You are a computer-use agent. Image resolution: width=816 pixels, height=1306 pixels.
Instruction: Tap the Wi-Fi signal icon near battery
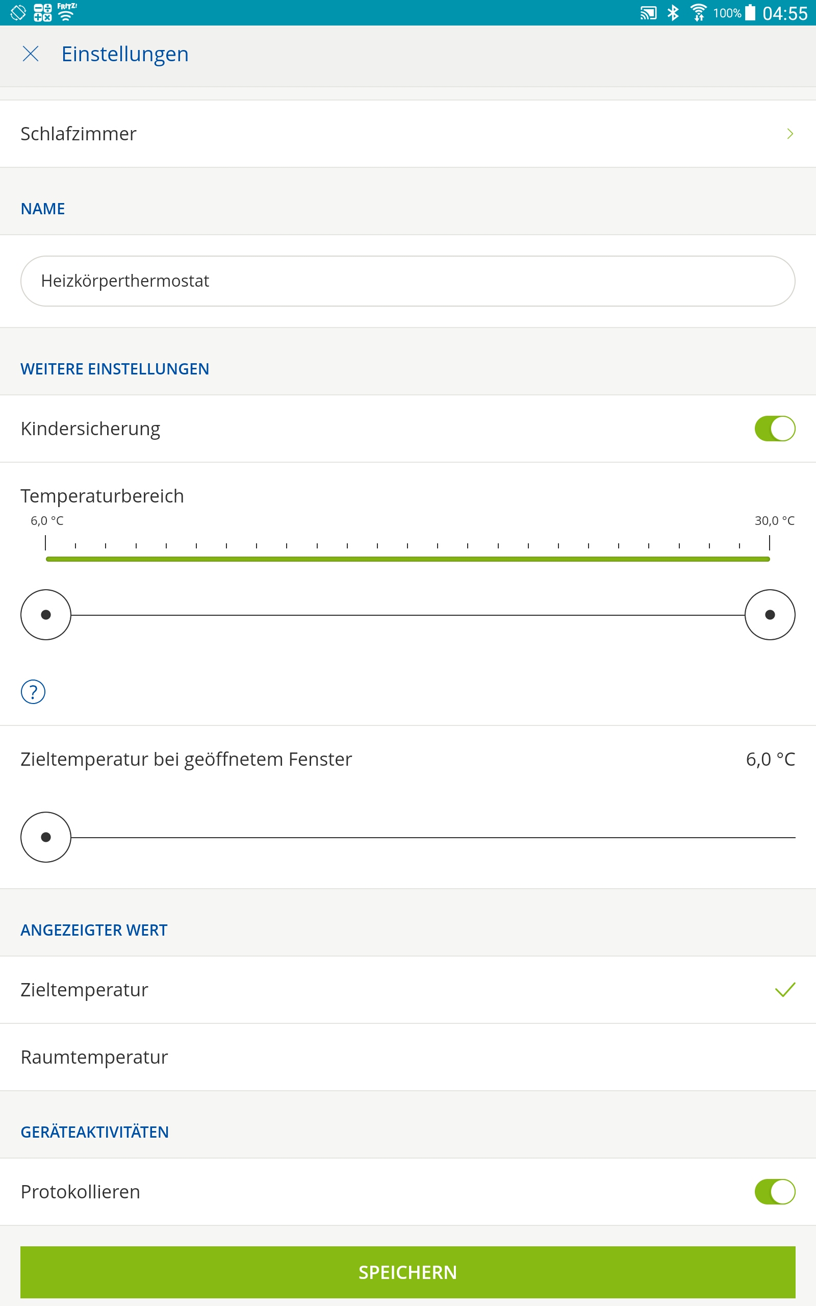point(698,12)
